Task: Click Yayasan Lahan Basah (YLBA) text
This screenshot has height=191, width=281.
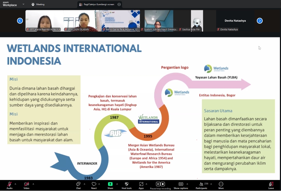Action: (216, 77)
